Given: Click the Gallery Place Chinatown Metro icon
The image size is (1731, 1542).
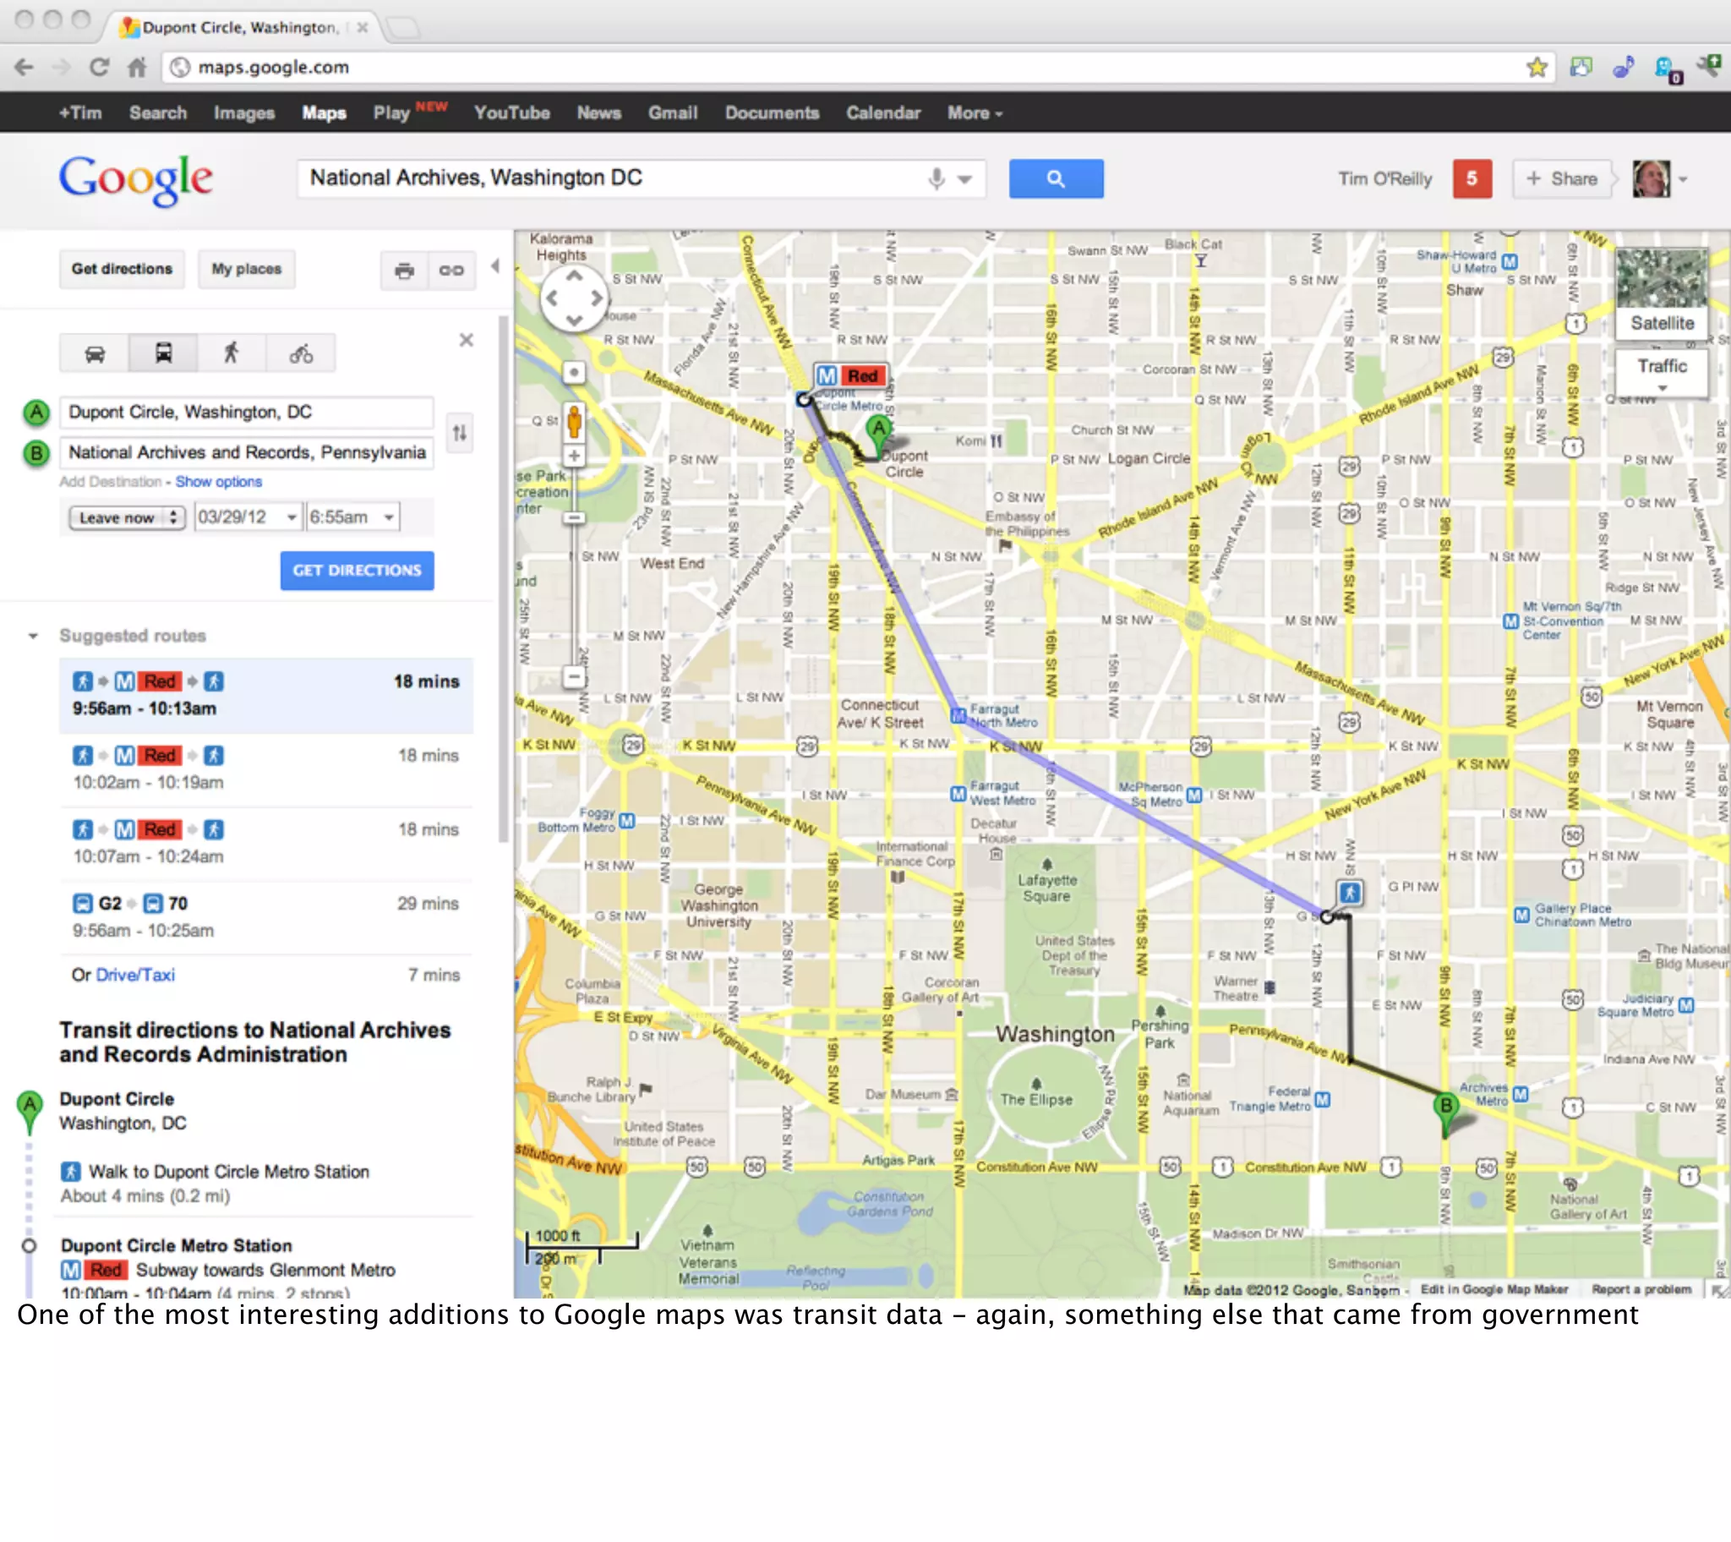Looking at the screenshot, I should pos(1522,914).
